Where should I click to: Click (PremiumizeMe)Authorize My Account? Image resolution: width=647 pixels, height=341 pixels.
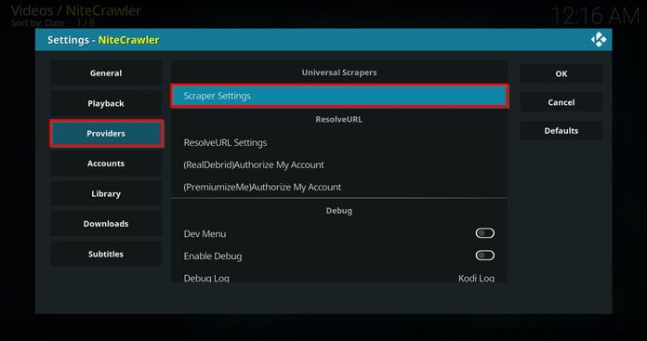[x=339, y=187]
